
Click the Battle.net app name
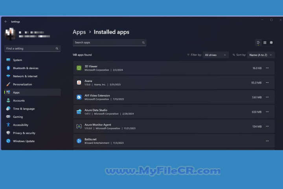(x=90, y=139)
